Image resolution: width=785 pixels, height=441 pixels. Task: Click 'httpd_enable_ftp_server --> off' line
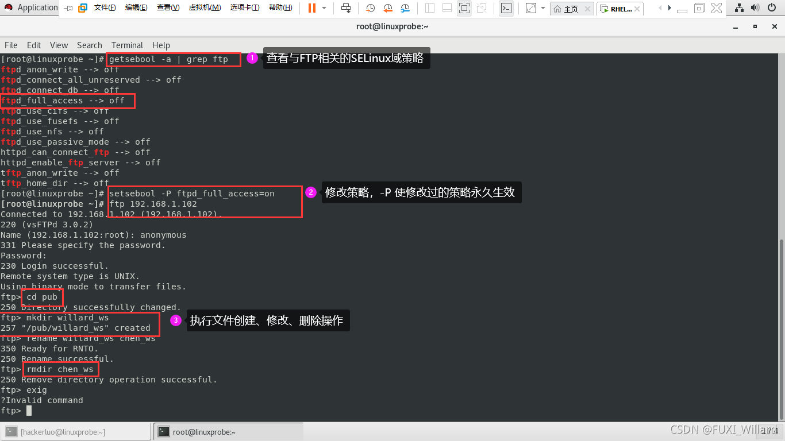click(80, 163)
